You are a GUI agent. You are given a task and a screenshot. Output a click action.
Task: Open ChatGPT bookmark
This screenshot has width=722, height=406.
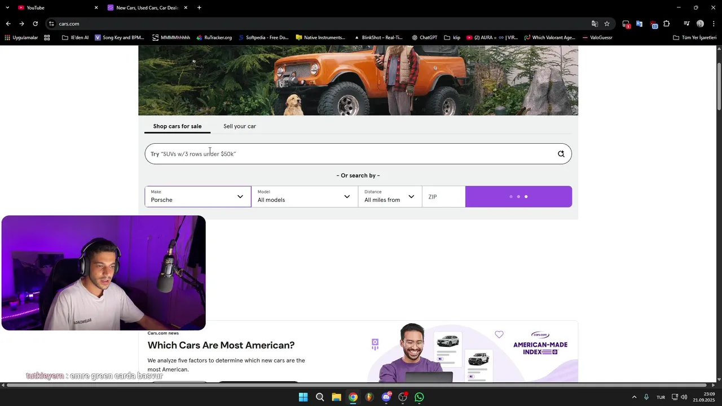coord(425,38)
